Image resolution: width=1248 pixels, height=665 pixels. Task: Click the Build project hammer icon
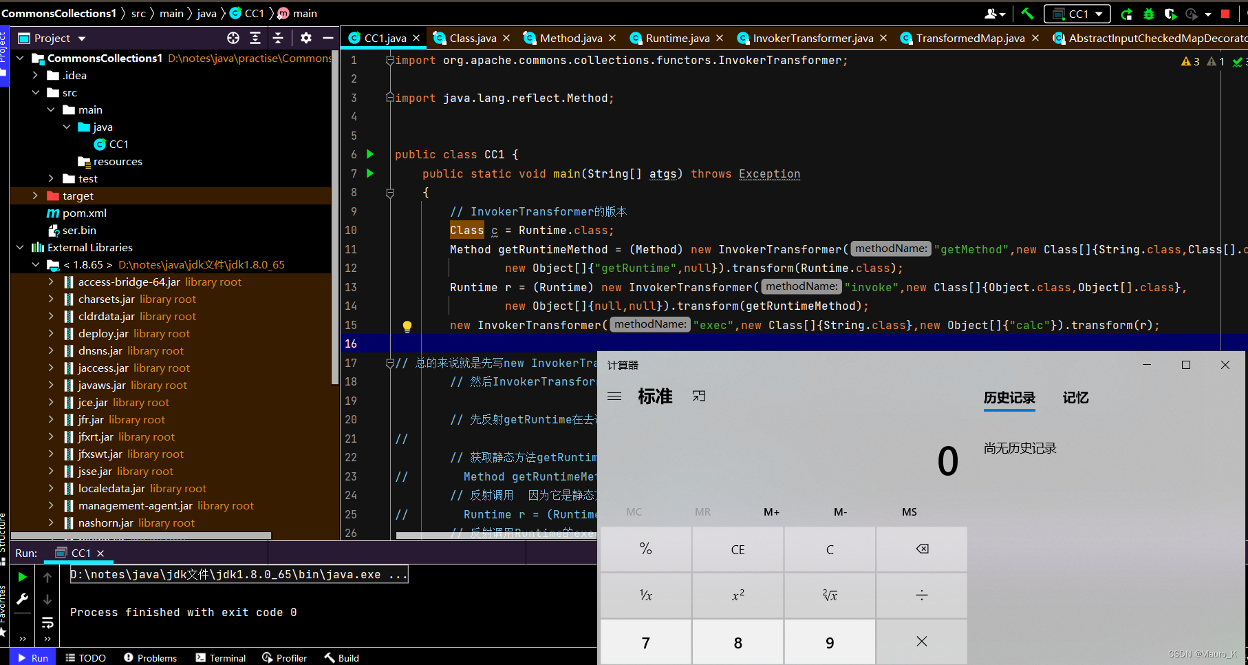1027,13
